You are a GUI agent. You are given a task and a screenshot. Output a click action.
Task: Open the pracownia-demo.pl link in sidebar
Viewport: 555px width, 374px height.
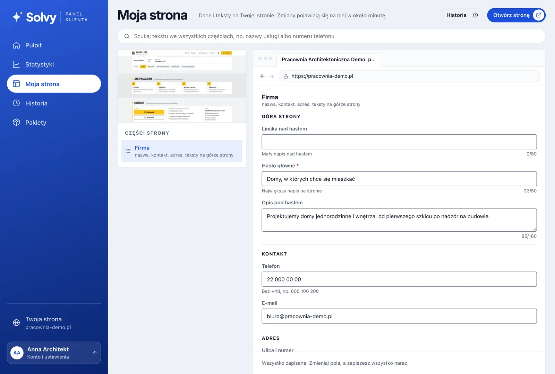pos(48,327)
